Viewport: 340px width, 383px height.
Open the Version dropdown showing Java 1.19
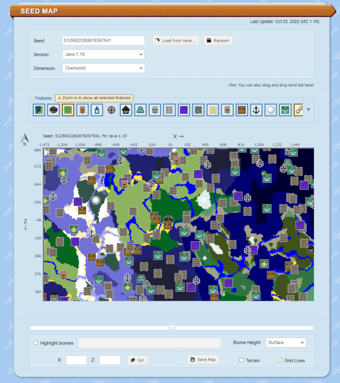pyautogui.click(x=104, y=54)
